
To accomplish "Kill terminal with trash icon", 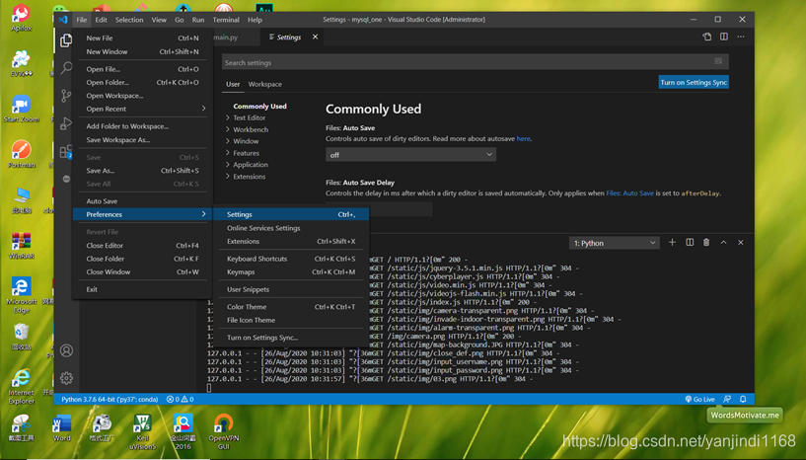I will point(706,243).
